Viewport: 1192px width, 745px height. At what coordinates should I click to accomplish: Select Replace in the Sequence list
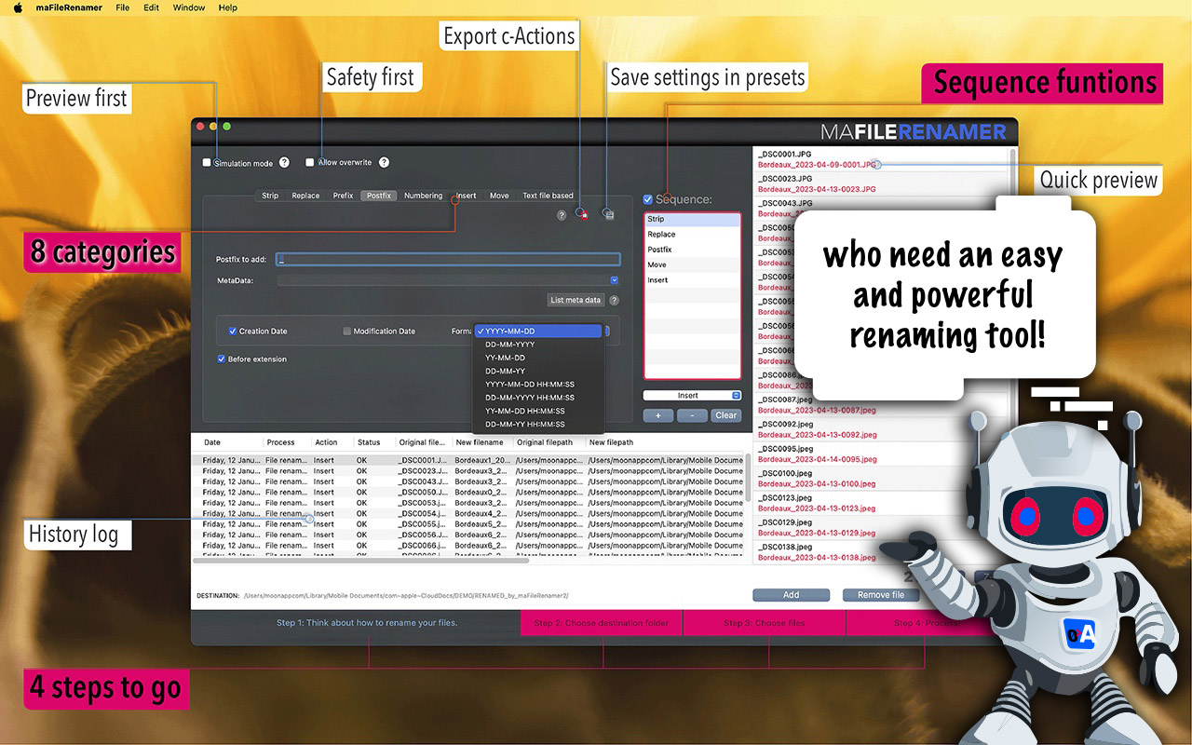click(x=692, y=235)
